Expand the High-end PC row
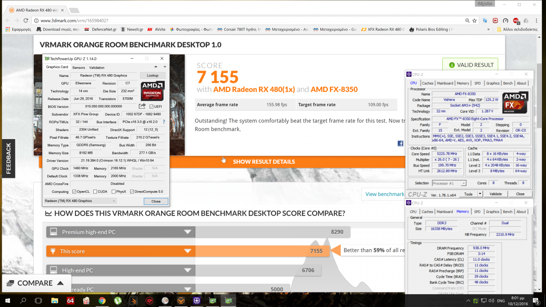This screenshot has height=307, width=546. coord(187,270)
